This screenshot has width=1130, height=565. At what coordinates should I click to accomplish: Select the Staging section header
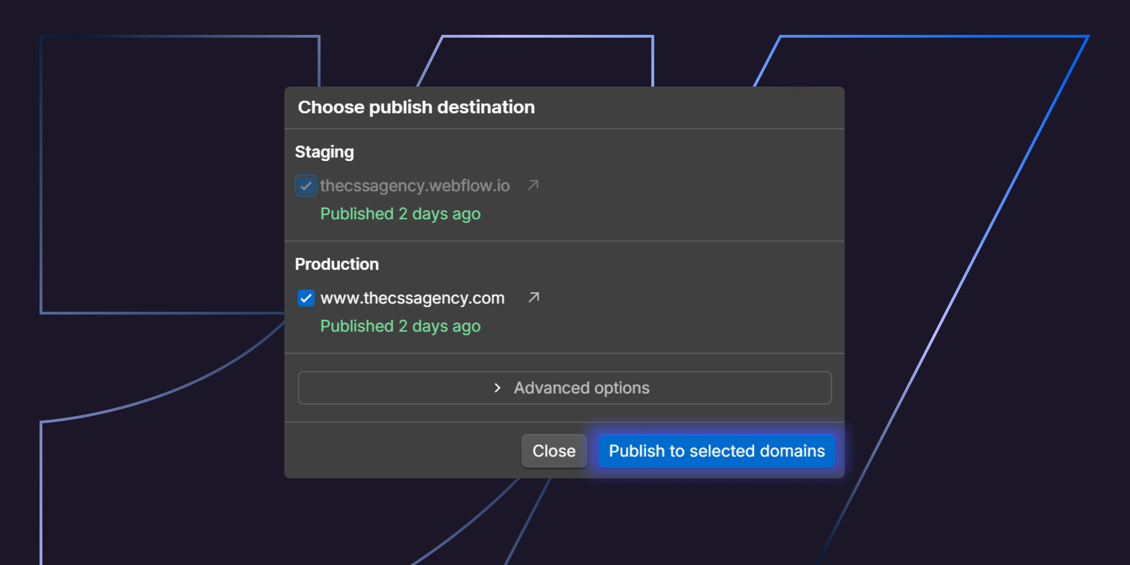324,152
